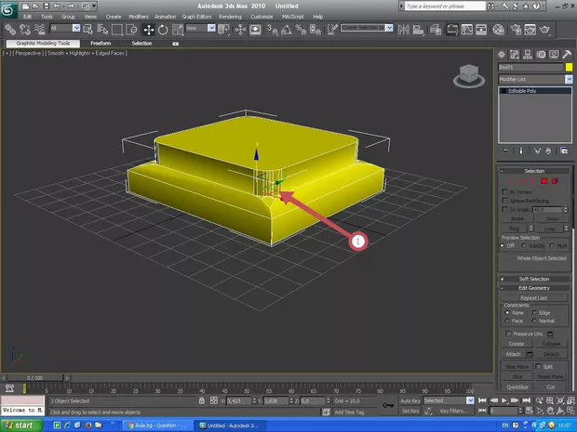Click the yellow object color swatch

[568, 68]
